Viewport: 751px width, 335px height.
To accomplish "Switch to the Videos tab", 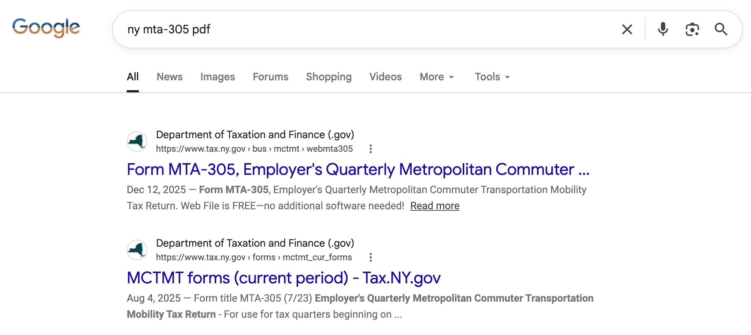I will coord(385,77).
